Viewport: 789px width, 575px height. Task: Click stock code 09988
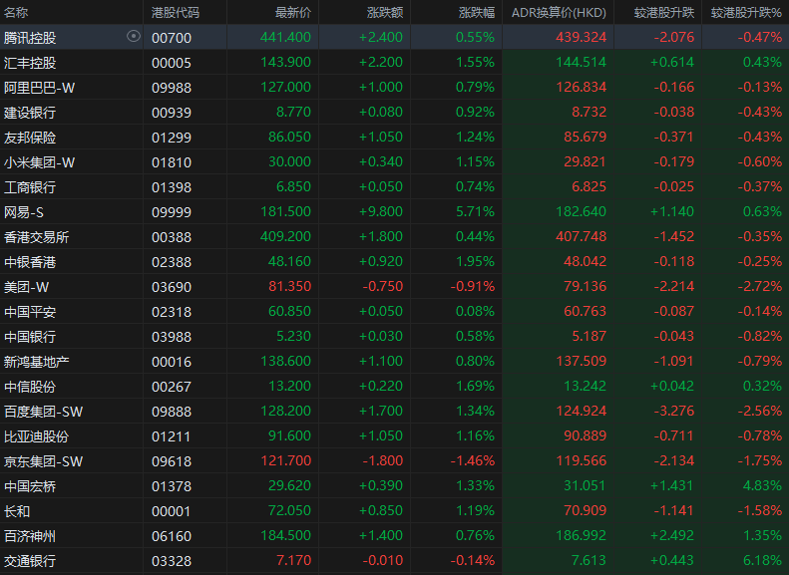coord(172,88)
